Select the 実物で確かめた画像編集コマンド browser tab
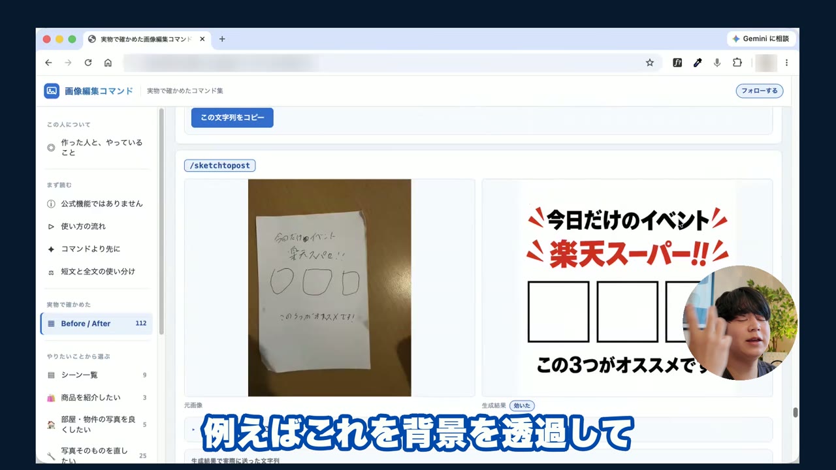 click(x=147, y=39)
